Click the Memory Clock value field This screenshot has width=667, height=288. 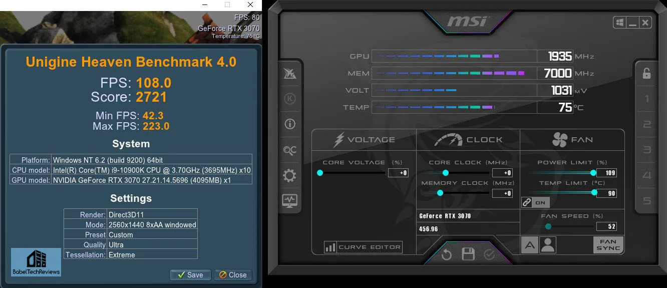click(502, 193)
